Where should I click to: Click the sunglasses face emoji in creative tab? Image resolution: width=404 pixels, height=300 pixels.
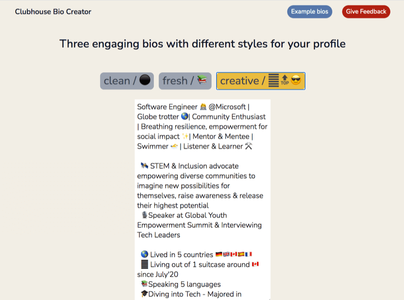point(296,80)
